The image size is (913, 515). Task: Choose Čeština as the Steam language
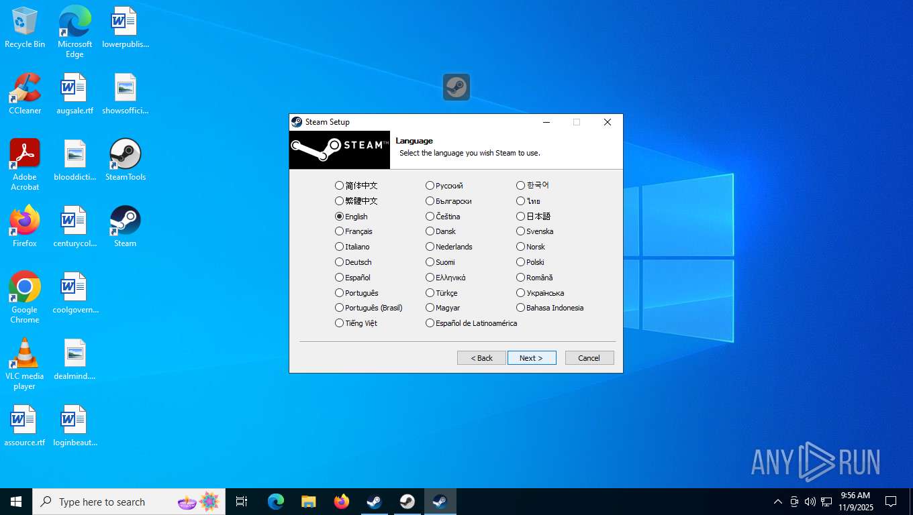click(x=443, y=217)
